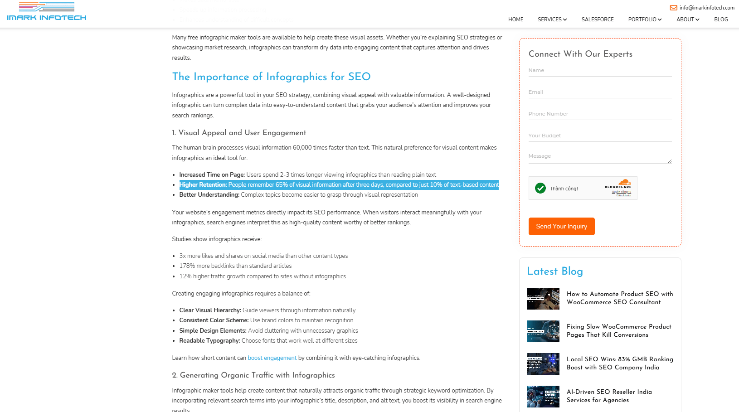
Task: Click the Increased Time on Page bullet
Action: (x=308, y=175)
